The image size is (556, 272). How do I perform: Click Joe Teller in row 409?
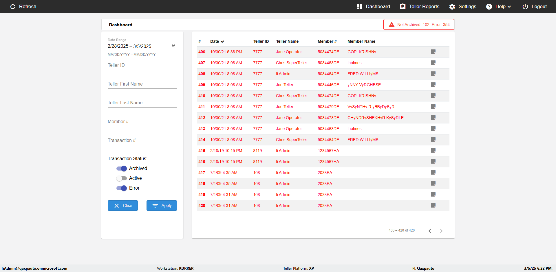[x=285, y=85]
